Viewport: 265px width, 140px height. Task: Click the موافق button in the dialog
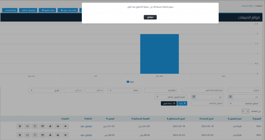tap(150, 17)
